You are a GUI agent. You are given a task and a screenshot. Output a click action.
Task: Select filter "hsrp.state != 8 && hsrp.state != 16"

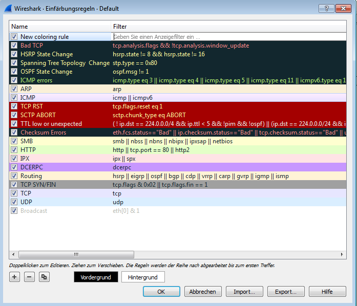159,54
